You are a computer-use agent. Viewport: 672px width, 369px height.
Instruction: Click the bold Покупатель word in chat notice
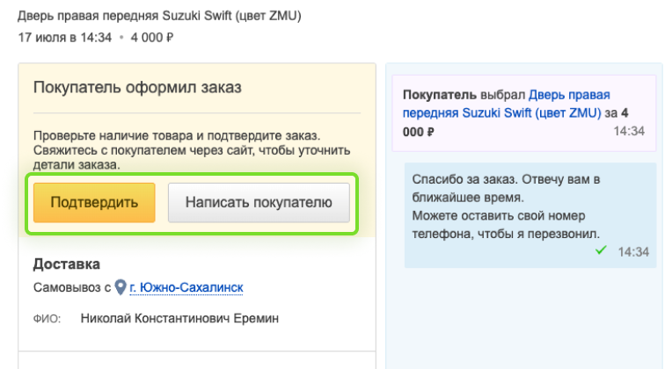439,95
